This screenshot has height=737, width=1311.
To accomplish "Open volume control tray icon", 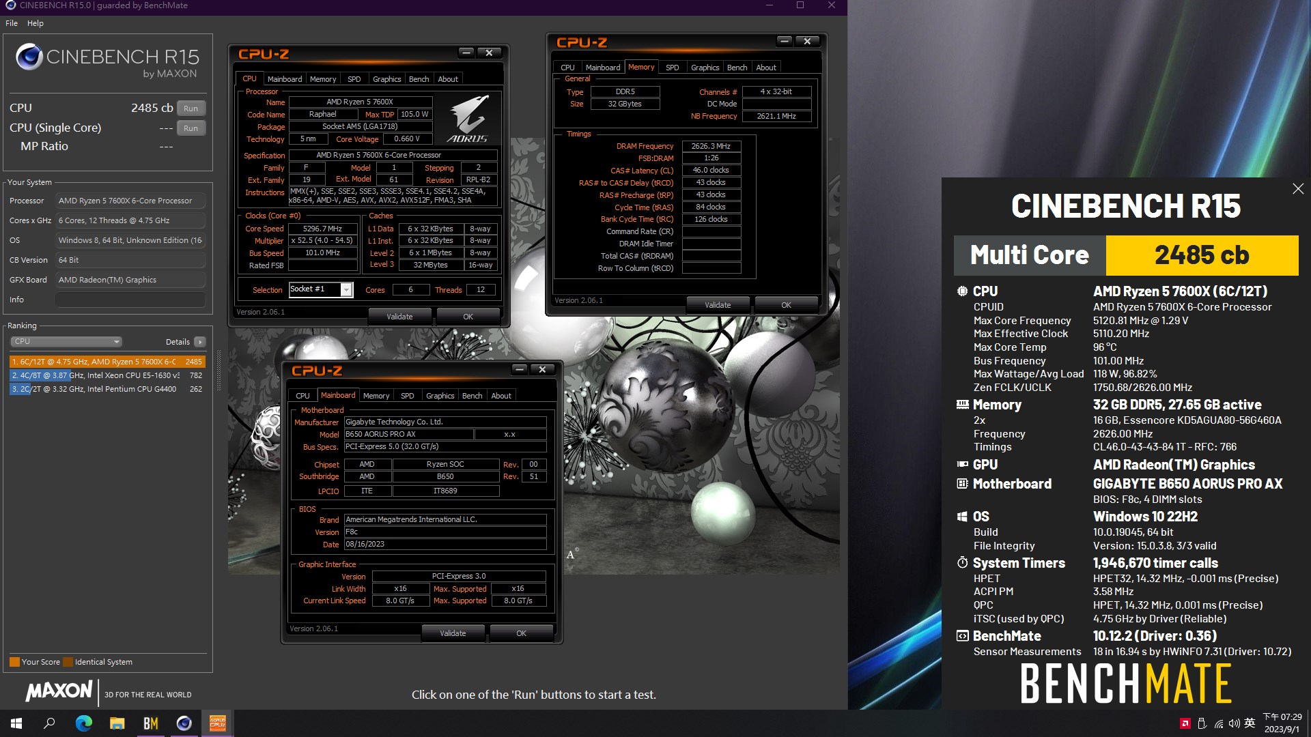I will (x=1234, y=723).
